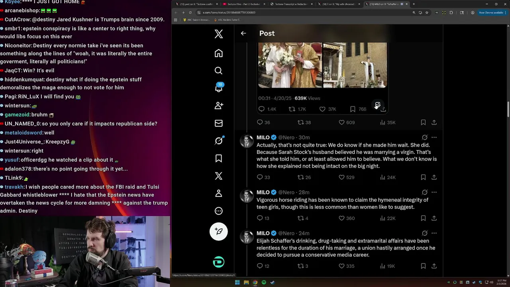Share the 'Vigorous horse riding' post
Screen dimensions: 510x287
(x=434, y=218)
